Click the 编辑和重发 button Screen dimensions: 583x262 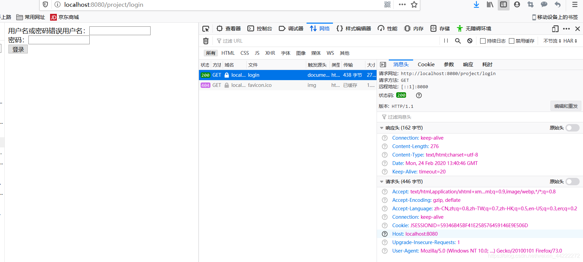[566, 106]
